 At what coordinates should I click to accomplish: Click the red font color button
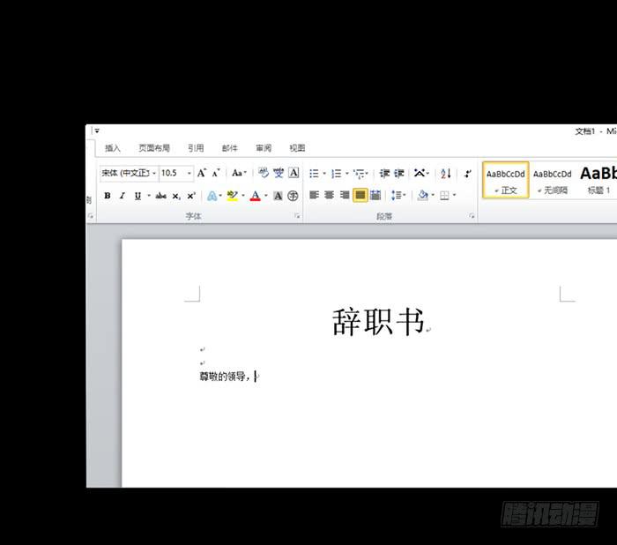(x=255, y=196)
